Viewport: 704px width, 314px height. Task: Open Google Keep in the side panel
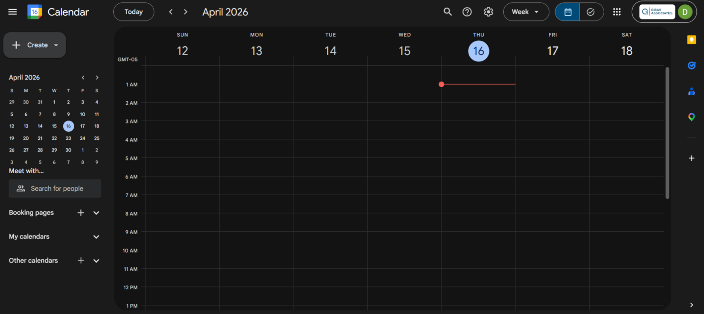(x=691, y=39)
